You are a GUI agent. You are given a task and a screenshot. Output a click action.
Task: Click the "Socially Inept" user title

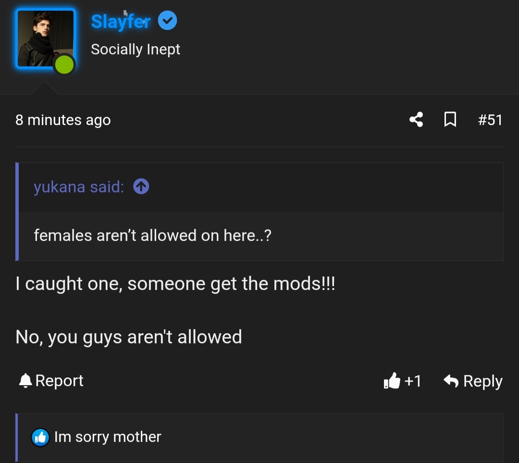click(136, 49)
